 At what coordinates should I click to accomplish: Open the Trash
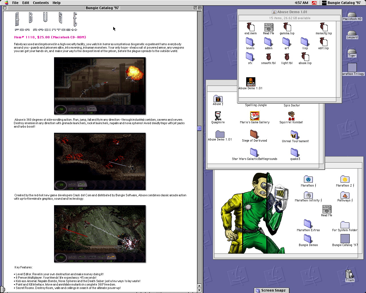click(349, 274)
